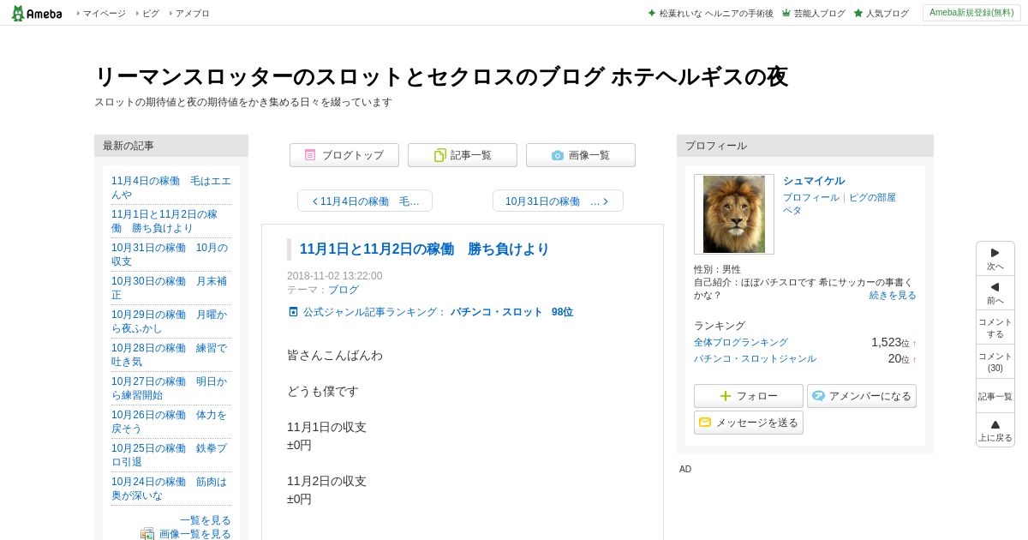Open 10月30日の稼働 月末補正 article link
This screenshot has width=1028, height=540.
(170, 288)
